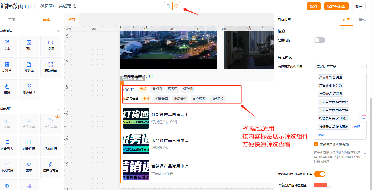Switch to mobile preview mode icon
The image size is (373, 190).
[x=168, y=6]
